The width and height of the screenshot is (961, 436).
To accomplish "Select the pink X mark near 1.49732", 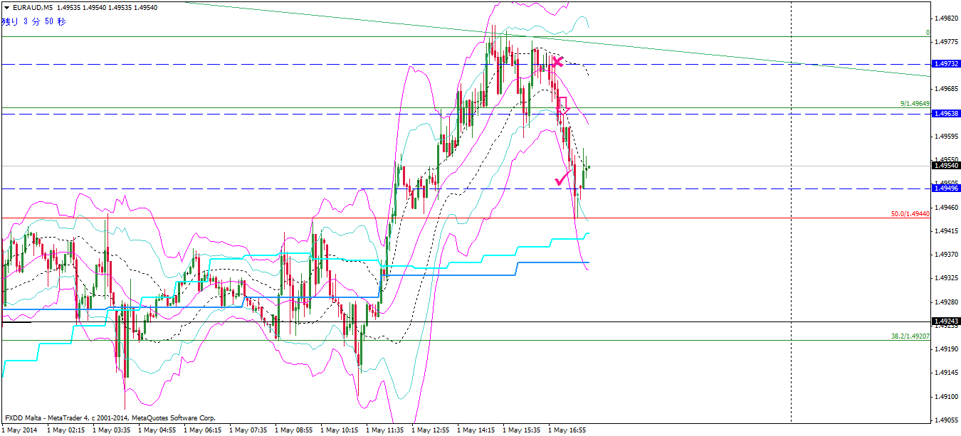I will pos(557,62).
